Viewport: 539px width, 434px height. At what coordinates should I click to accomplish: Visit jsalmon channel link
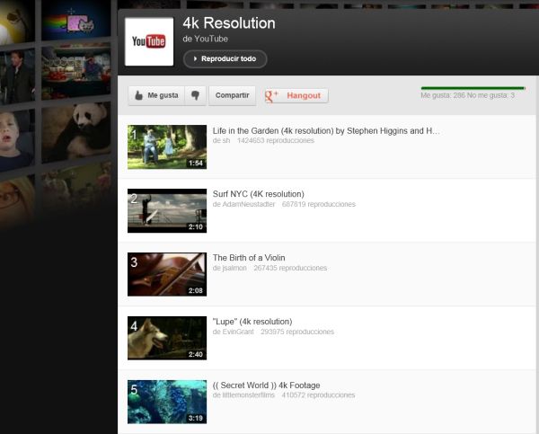234,268
